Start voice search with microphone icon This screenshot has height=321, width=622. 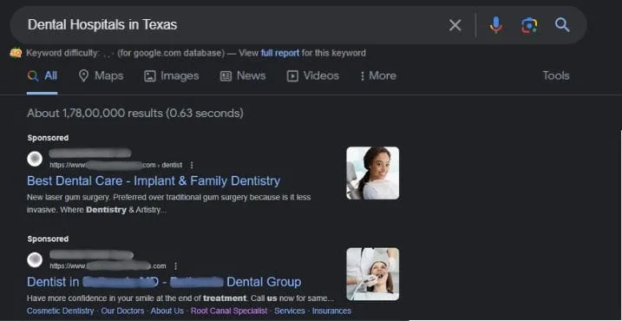coord(496,25)
